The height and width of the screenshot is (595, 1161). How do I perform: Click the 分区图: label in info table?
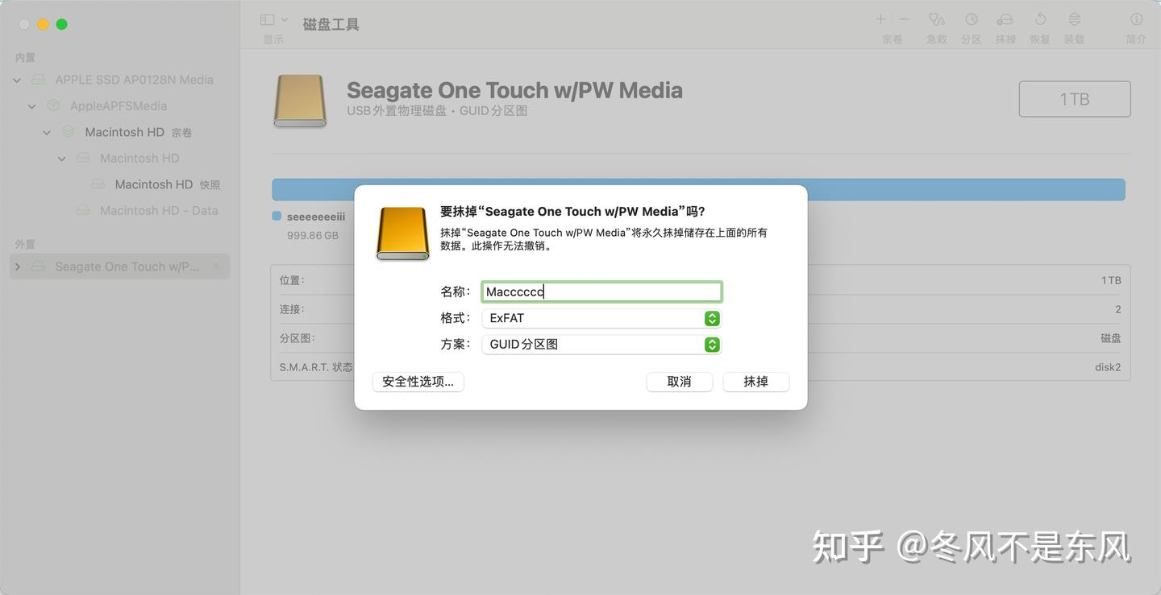(x=298, y=338)
